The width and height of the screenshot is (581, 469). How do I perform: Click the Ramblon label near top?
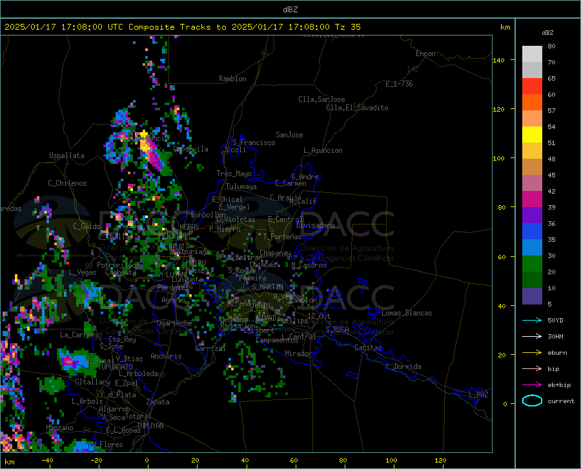coord(232,79)
